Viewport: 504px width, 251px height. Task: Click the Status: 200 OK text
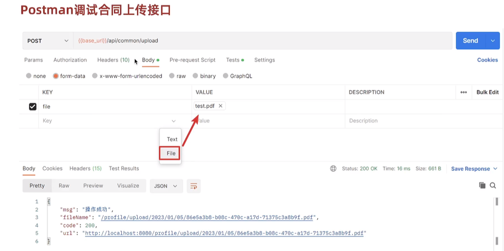coord(359,169)
